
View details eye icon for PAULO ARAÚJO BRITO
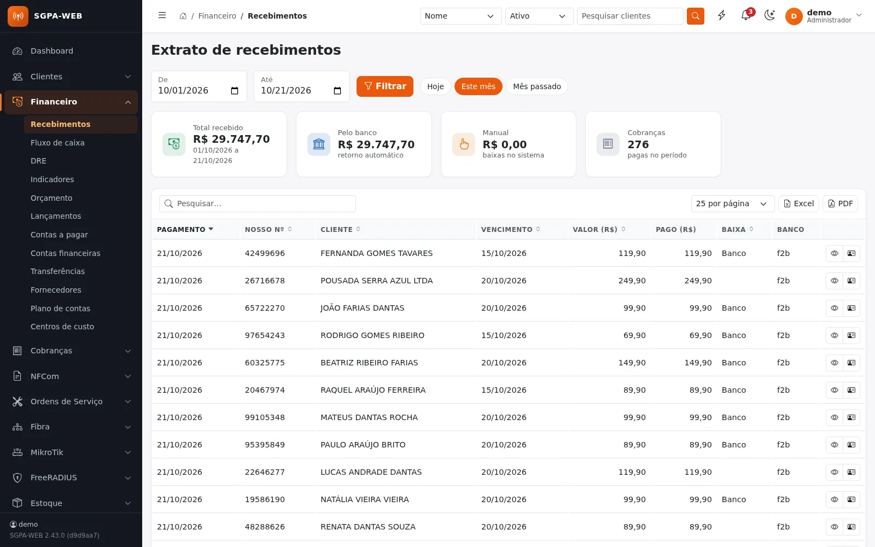[835, 445]
